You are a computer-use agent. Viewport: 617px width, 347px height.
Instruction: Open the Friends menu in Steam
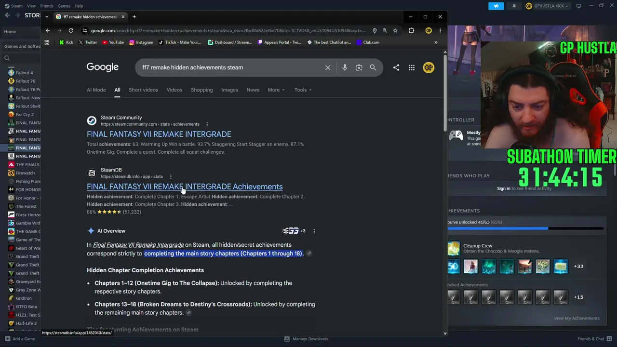pyautogui.click(x=47, y=6)
